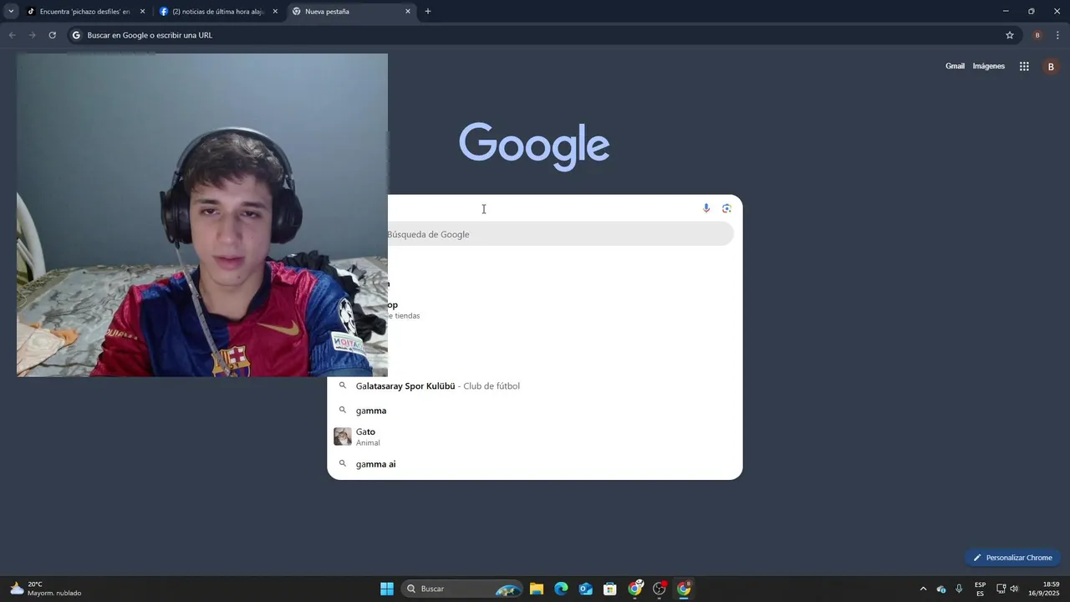Open Chrome profile B in the toolbar

[1037, 35]
